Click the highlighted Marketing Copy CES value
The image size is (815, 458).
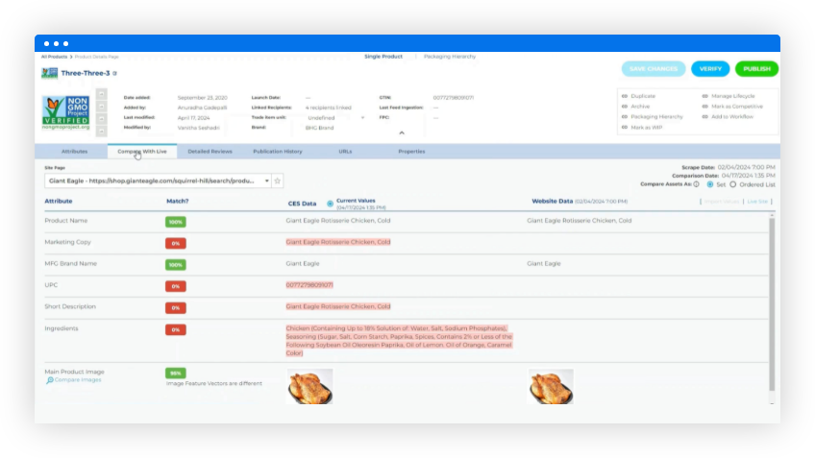338,242
